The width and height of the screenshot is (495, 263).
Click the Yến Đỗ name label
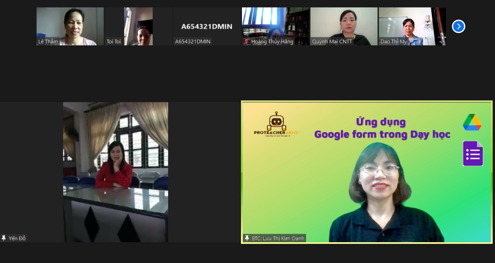17,238
